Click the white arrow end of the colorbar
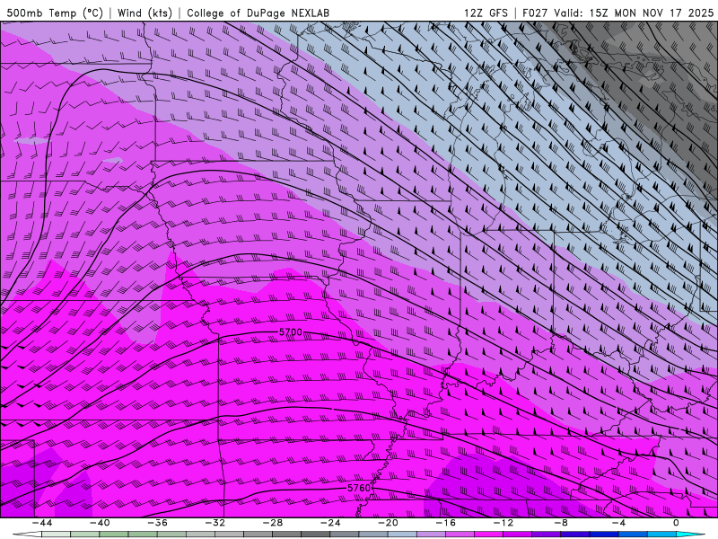This screenshot has height=539, width=718. tap(27, 535)
